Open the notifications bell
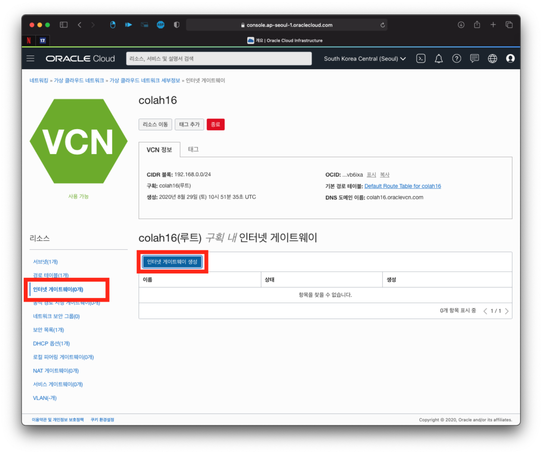This screenshot has width=542, height=454. [438, 59]
